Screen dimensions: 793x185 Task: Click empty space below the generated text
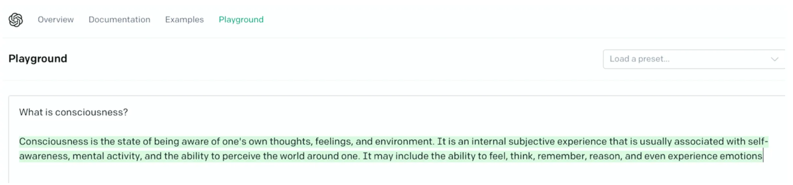pyautogui.click(x=394, y=173)
